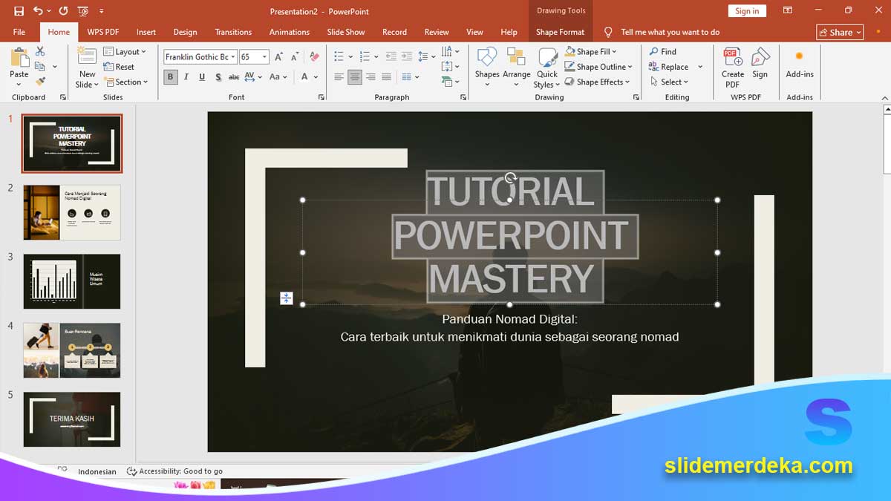Toggle Bold formatting
Screen dimensions: 891x501
point(170,76)
